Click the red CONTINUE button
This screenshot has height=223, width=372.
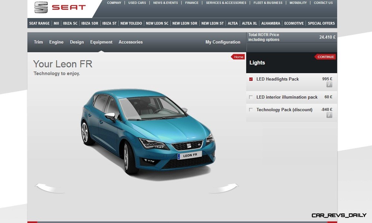click(x=325, y=57)
